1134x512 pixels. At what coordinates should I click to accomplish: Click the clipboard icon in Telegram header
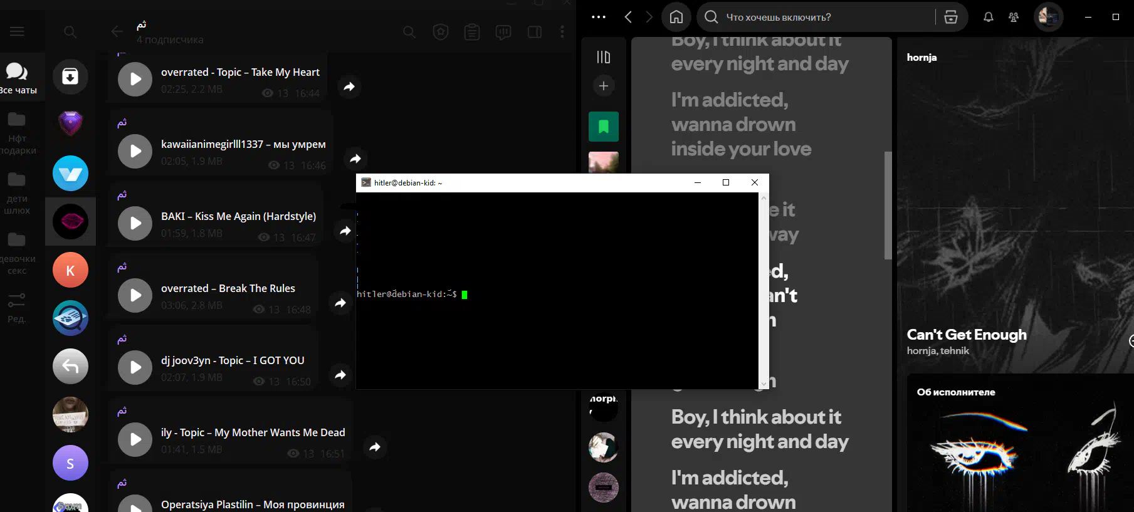click(472, 32)
